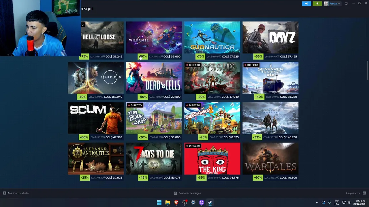Click DIRECTO badge on The King is Watching
Screen dimensions: 369x207
tap(193, 146)
